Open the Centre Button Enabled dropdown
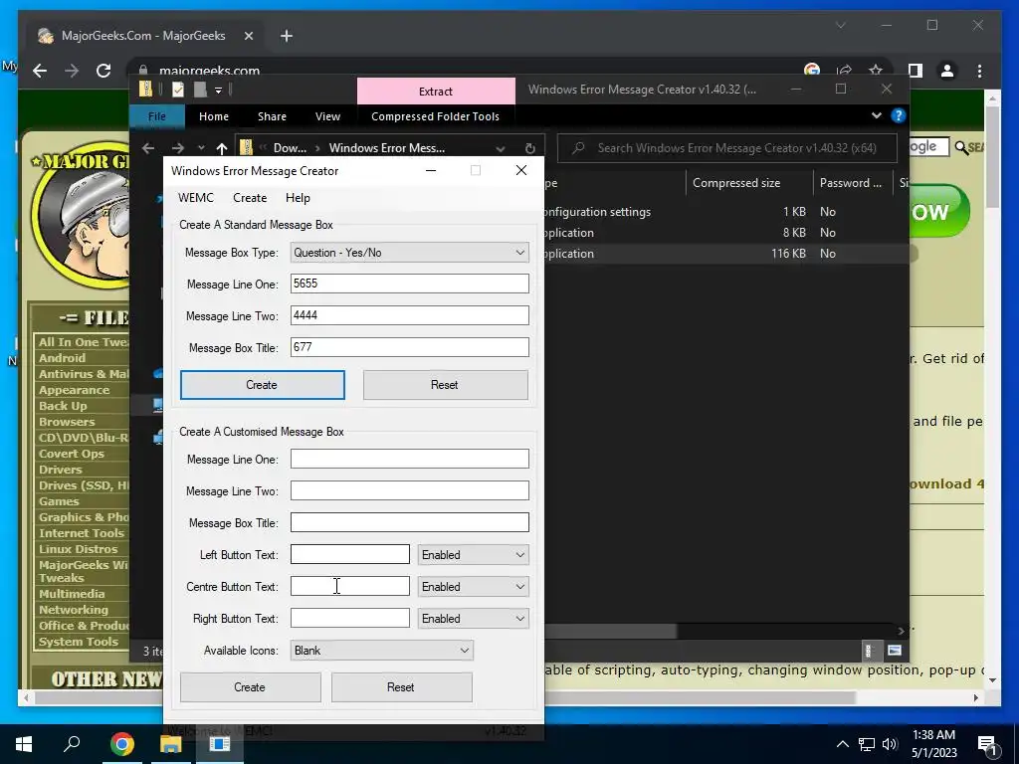The image size is (1019, 764). click(473, 587)
